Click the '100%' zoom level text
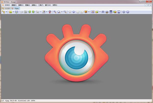 pyautogui.click(x=33, y=101)
